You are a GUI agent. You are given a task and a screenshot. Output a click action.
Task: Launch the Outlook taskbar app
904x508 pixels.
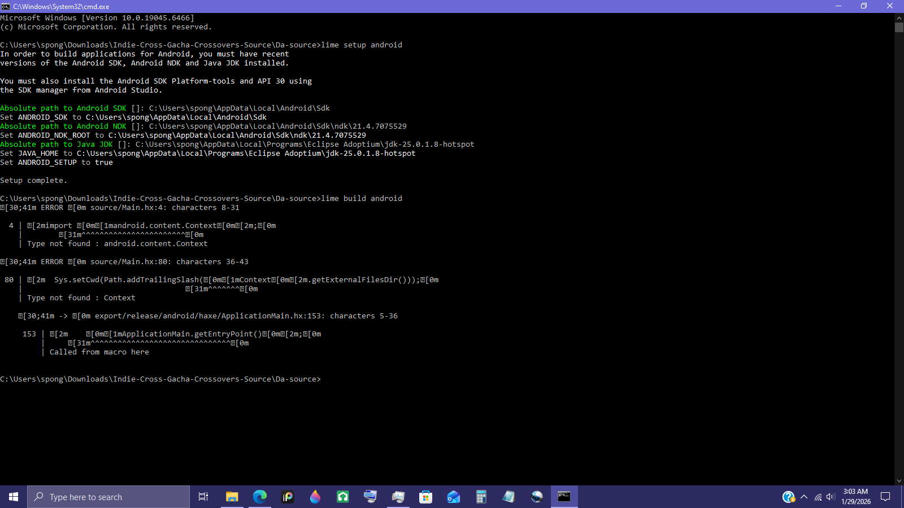click(x=453, y=497)
